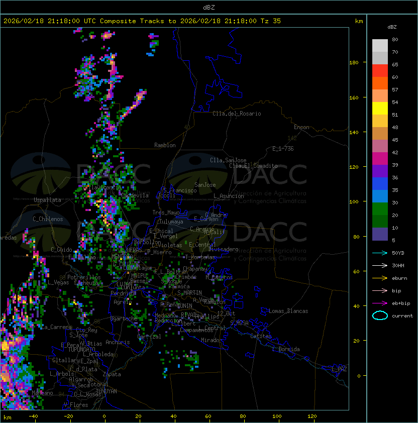Image resolution: width=418 pixels, height=423 pixels.
Task: Click the 'dBZ' title at the top
Action: (x=209, y=7)
